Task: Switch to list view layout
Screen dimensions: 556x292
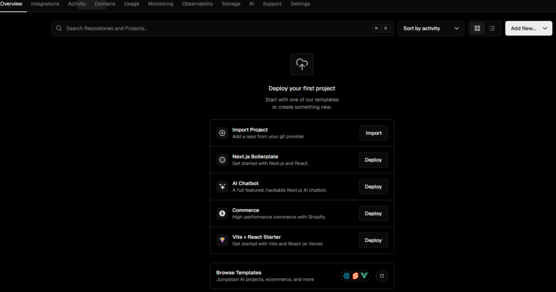Action: pyautogui.click(x=492, y=28)
